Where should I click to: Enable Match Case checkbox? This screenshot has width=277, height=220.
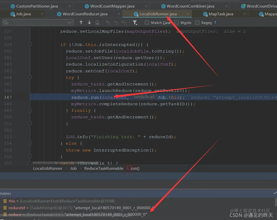[147, 23]
